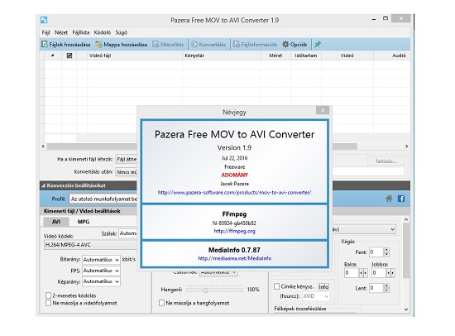The height and width of the screenshot is (336, 455).
Task: Sort by Időtartam column header
Action: (x=306, y=55)
